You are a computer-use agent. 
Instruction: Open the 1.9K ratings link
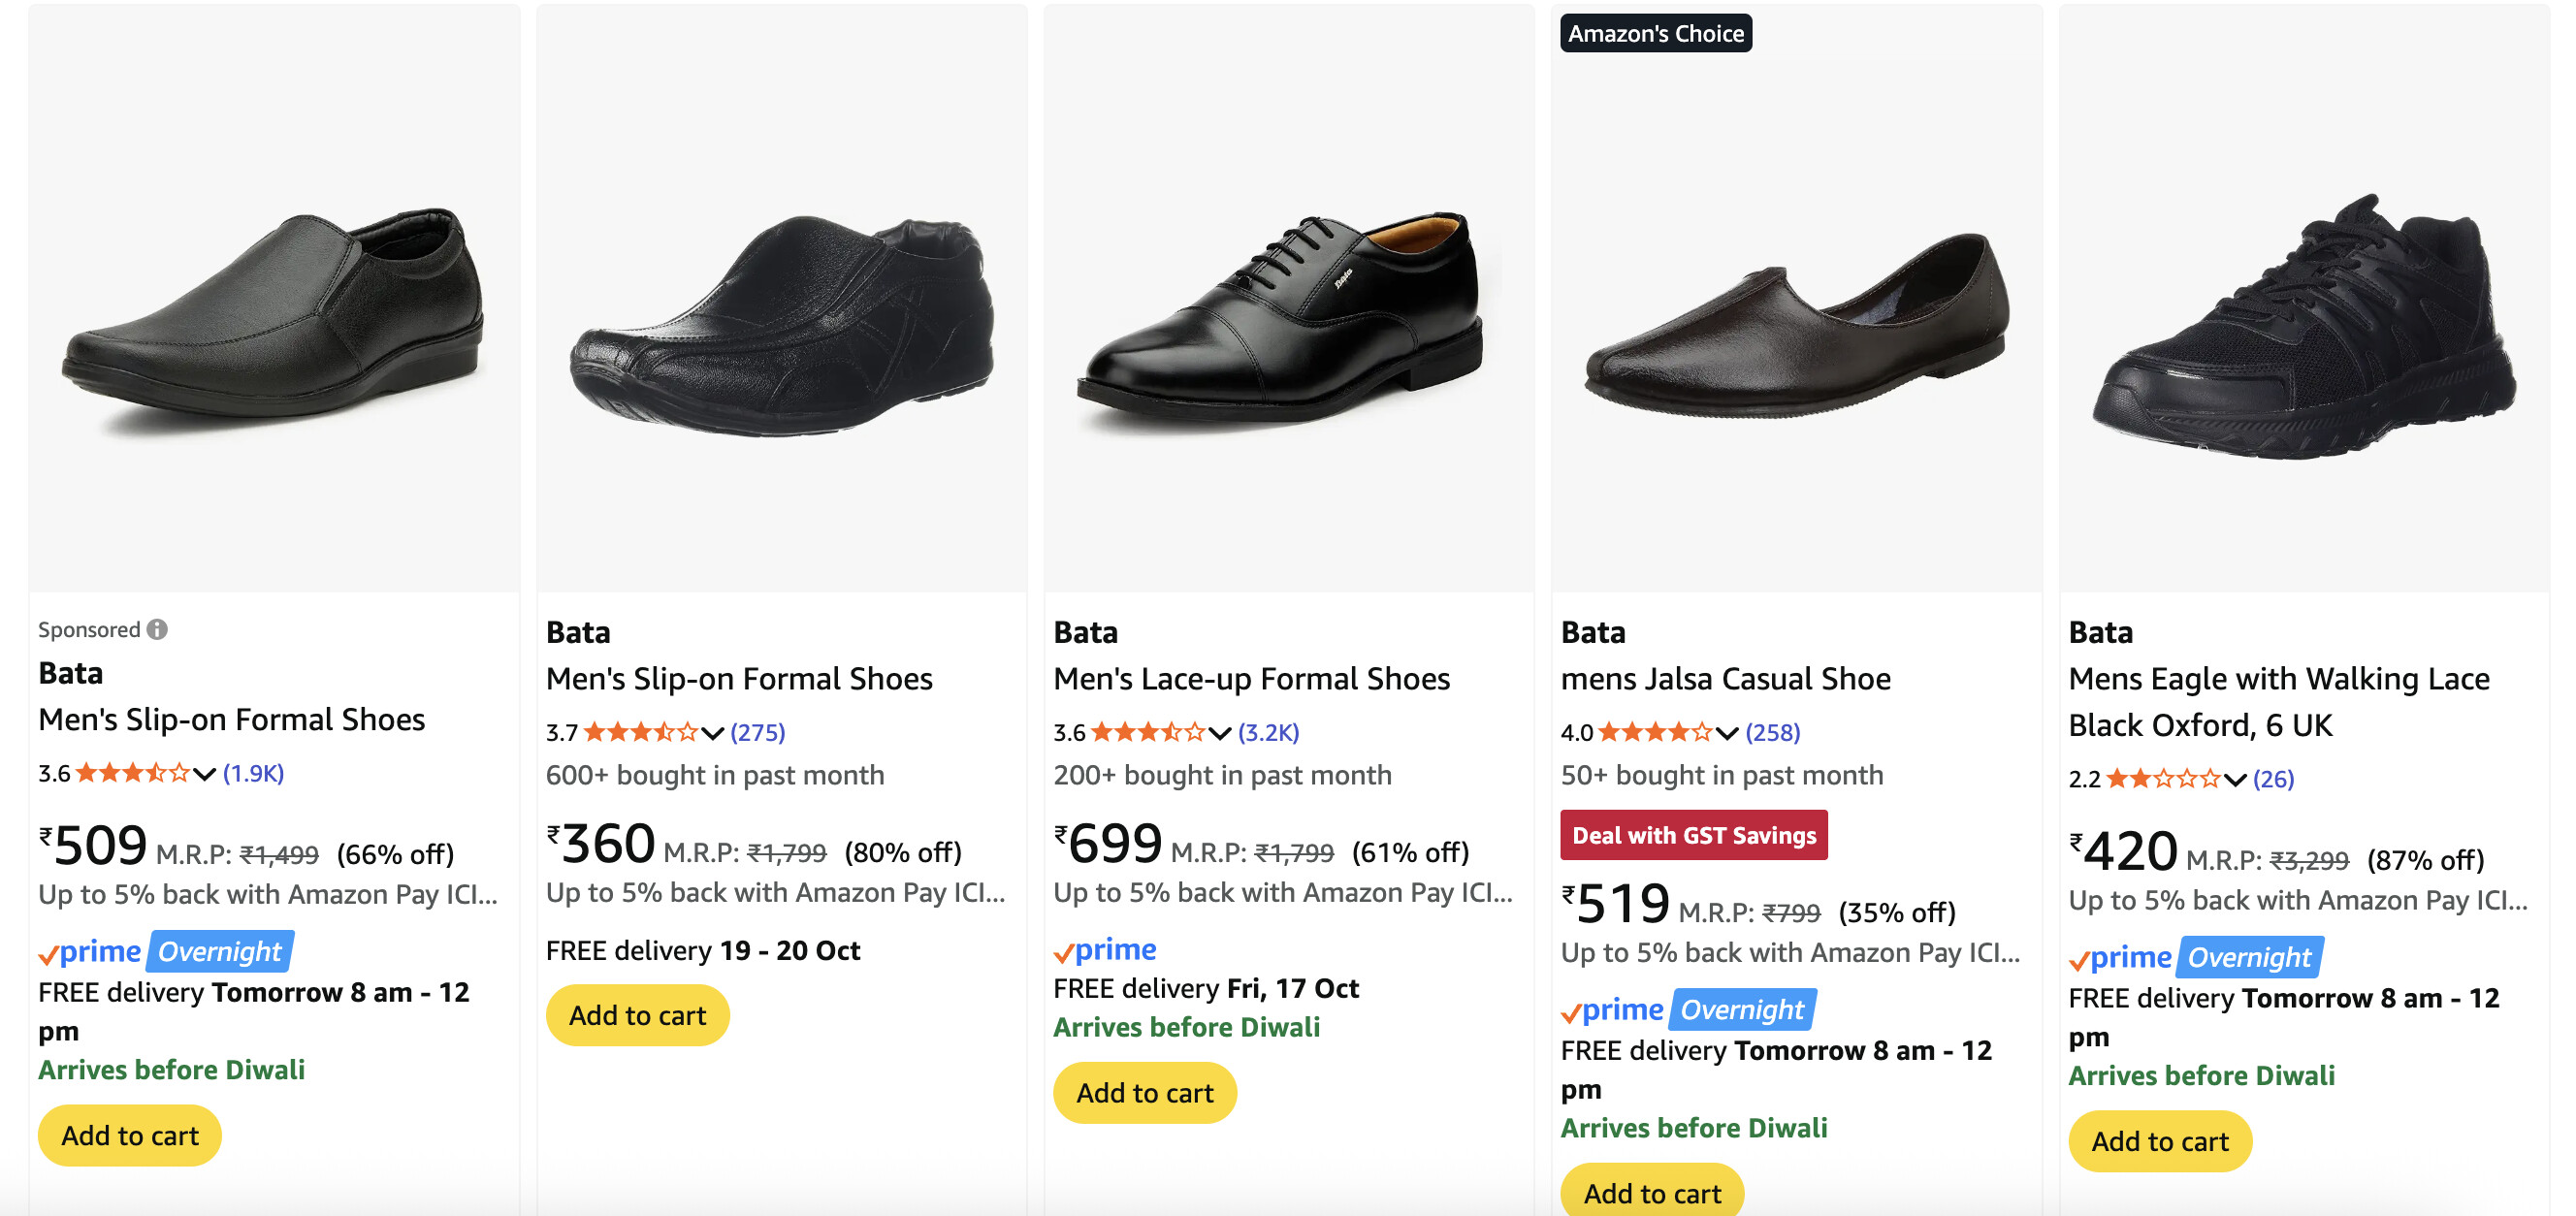pyautogui.click(x=253, y=773)
